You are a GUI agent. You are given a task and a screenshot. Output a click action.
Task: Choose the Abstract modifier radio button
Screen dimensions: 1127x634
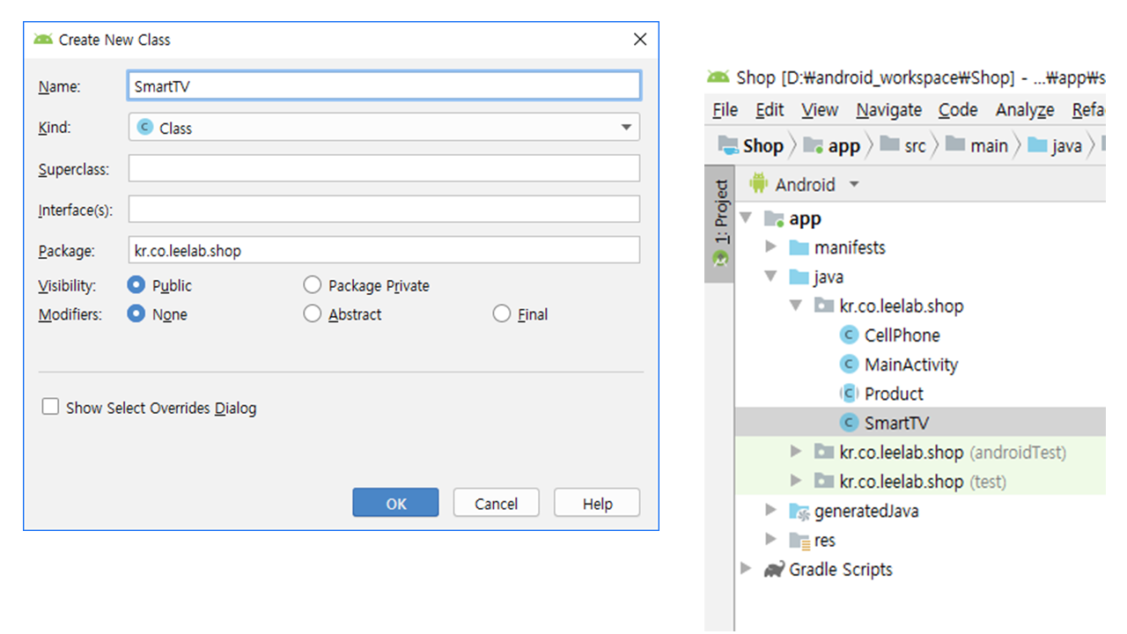[x=313, y=314]
